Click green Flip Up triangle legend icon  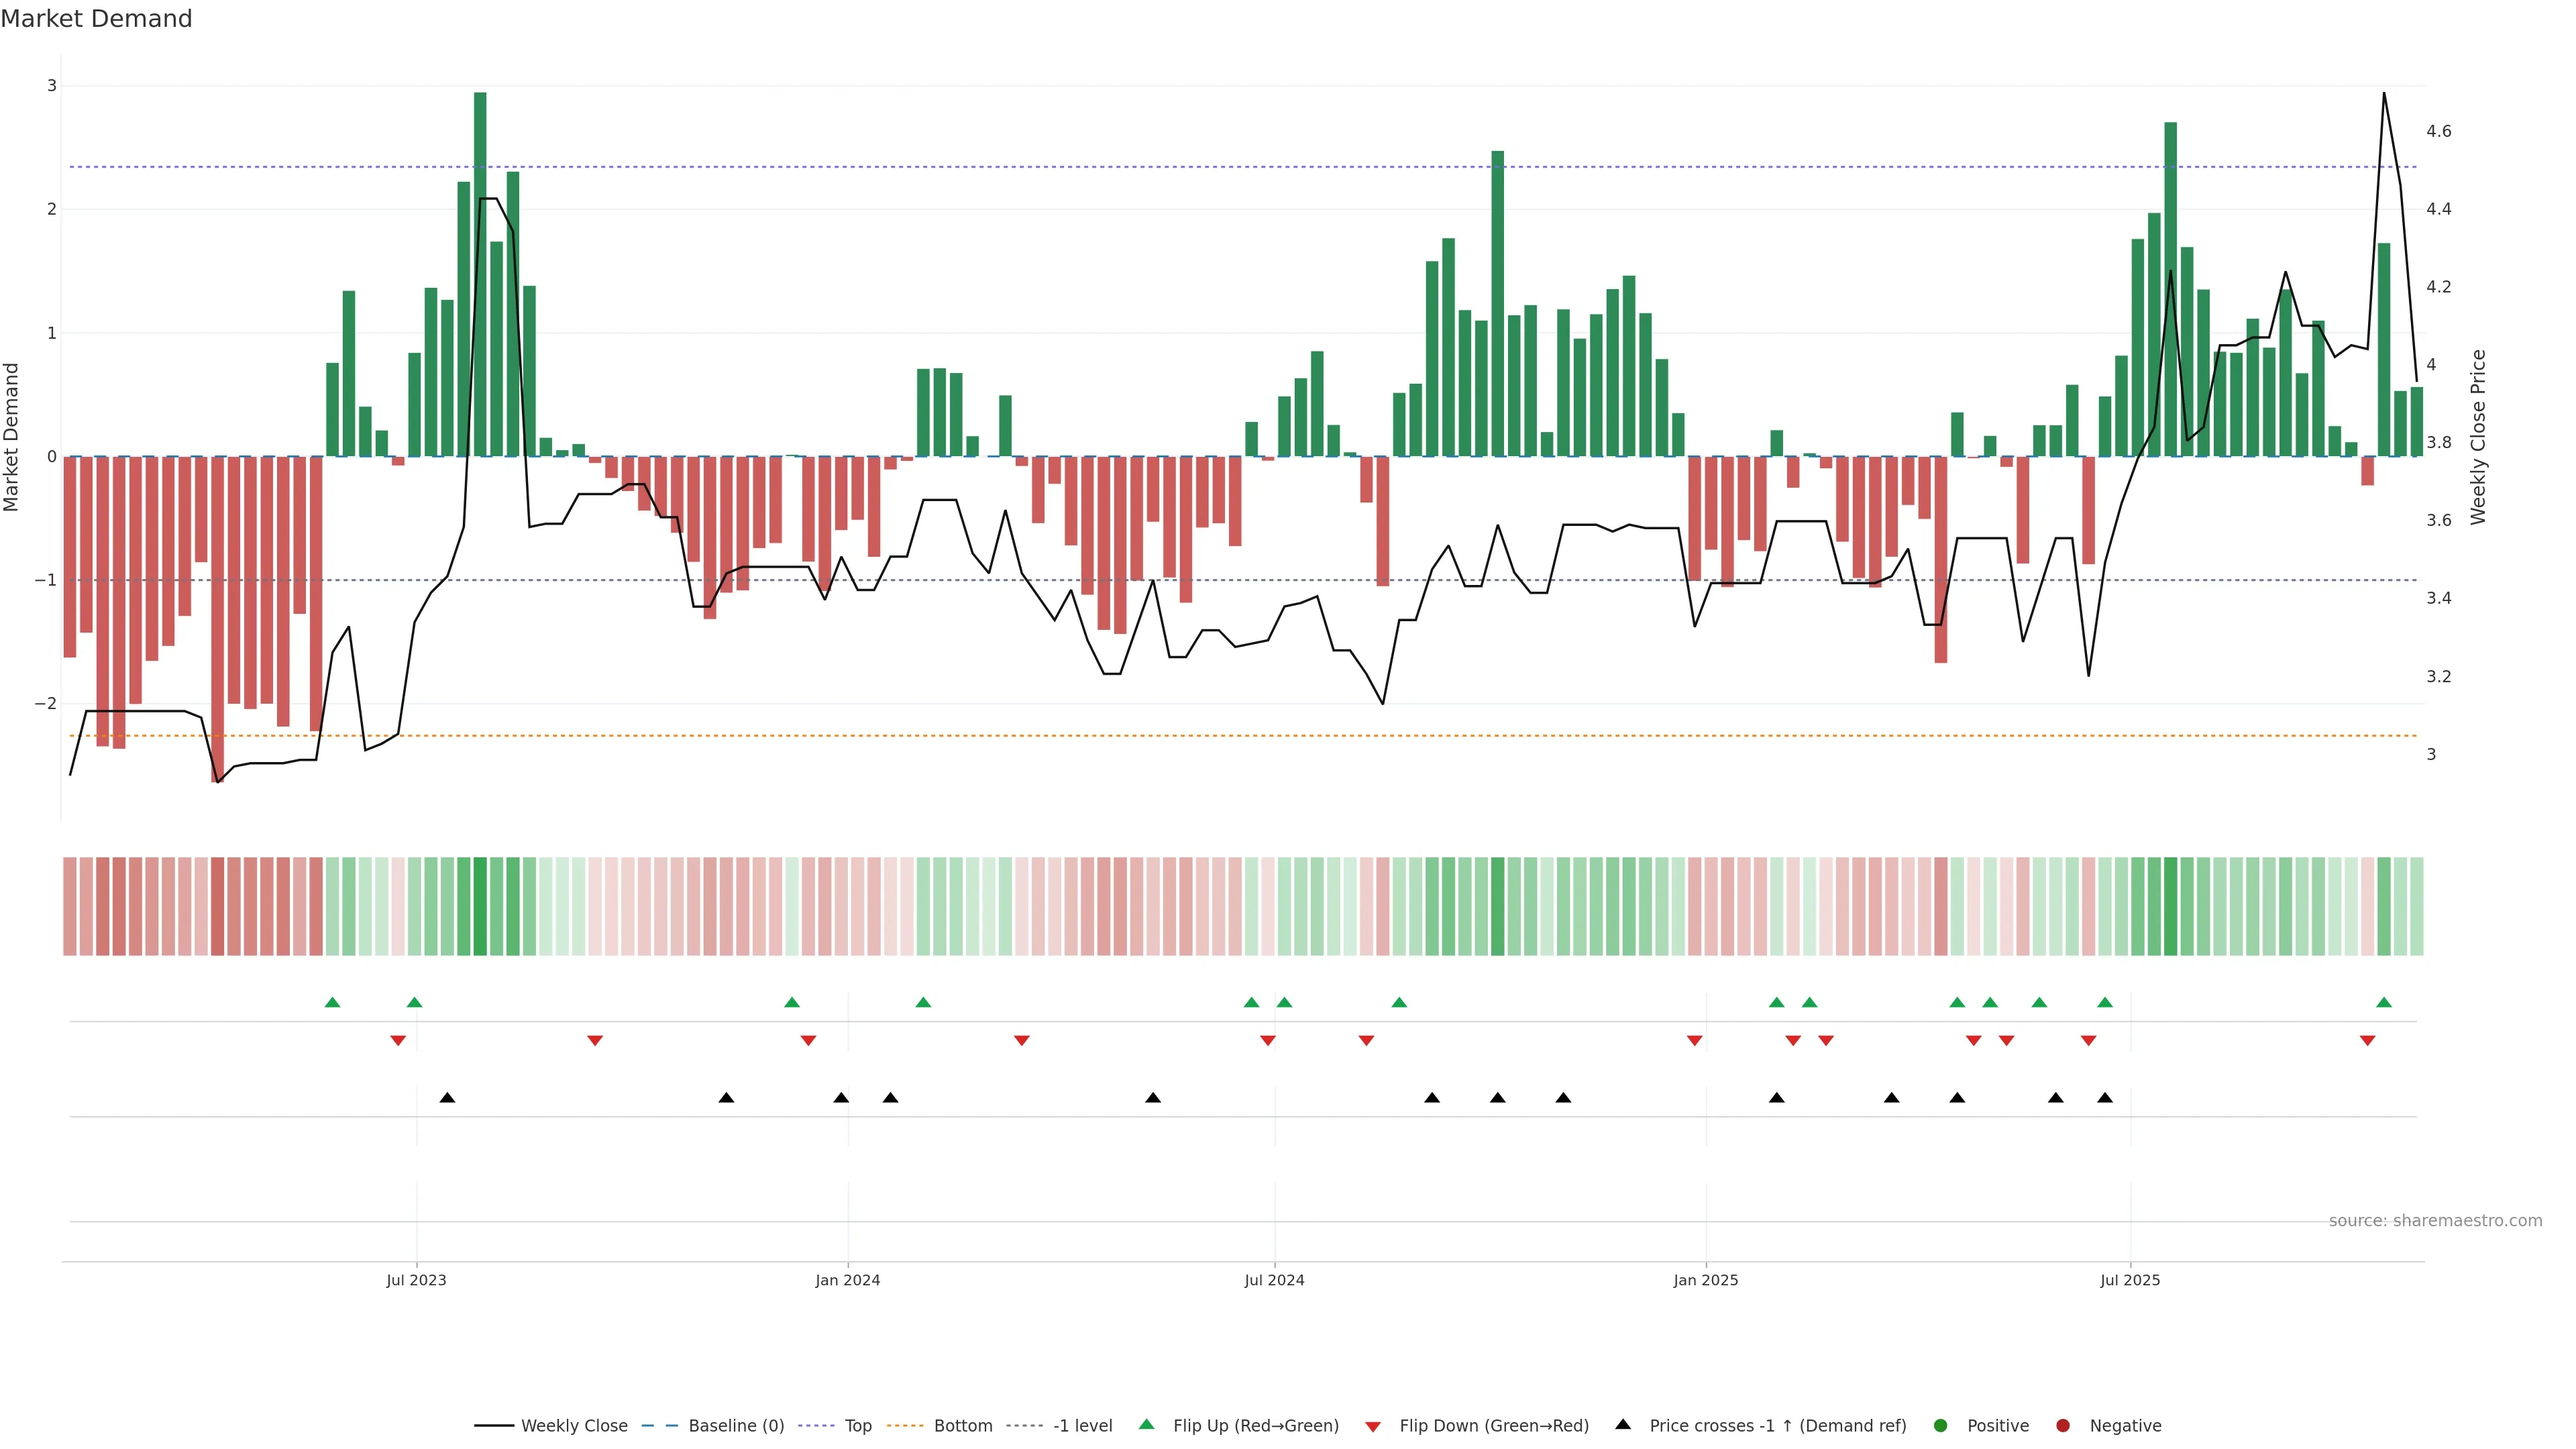[x=1146, y=1424]
